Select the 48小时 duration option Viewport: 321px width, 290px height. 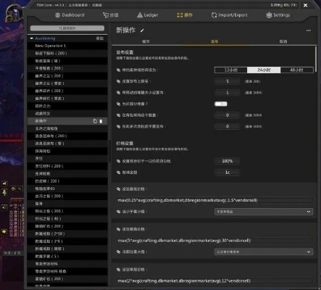click(x=296, y=70)
